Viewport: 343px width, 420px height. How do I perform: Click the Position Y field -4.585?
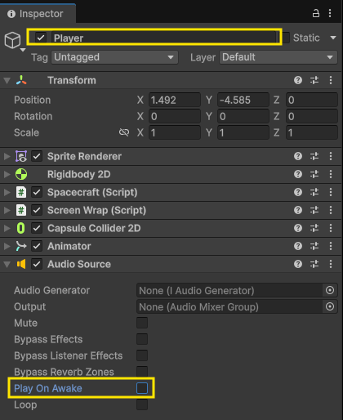243,100
